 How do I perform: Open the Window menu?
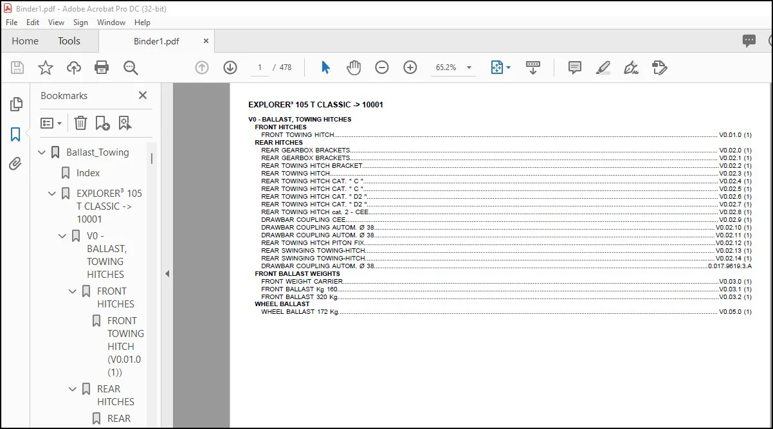111,22
